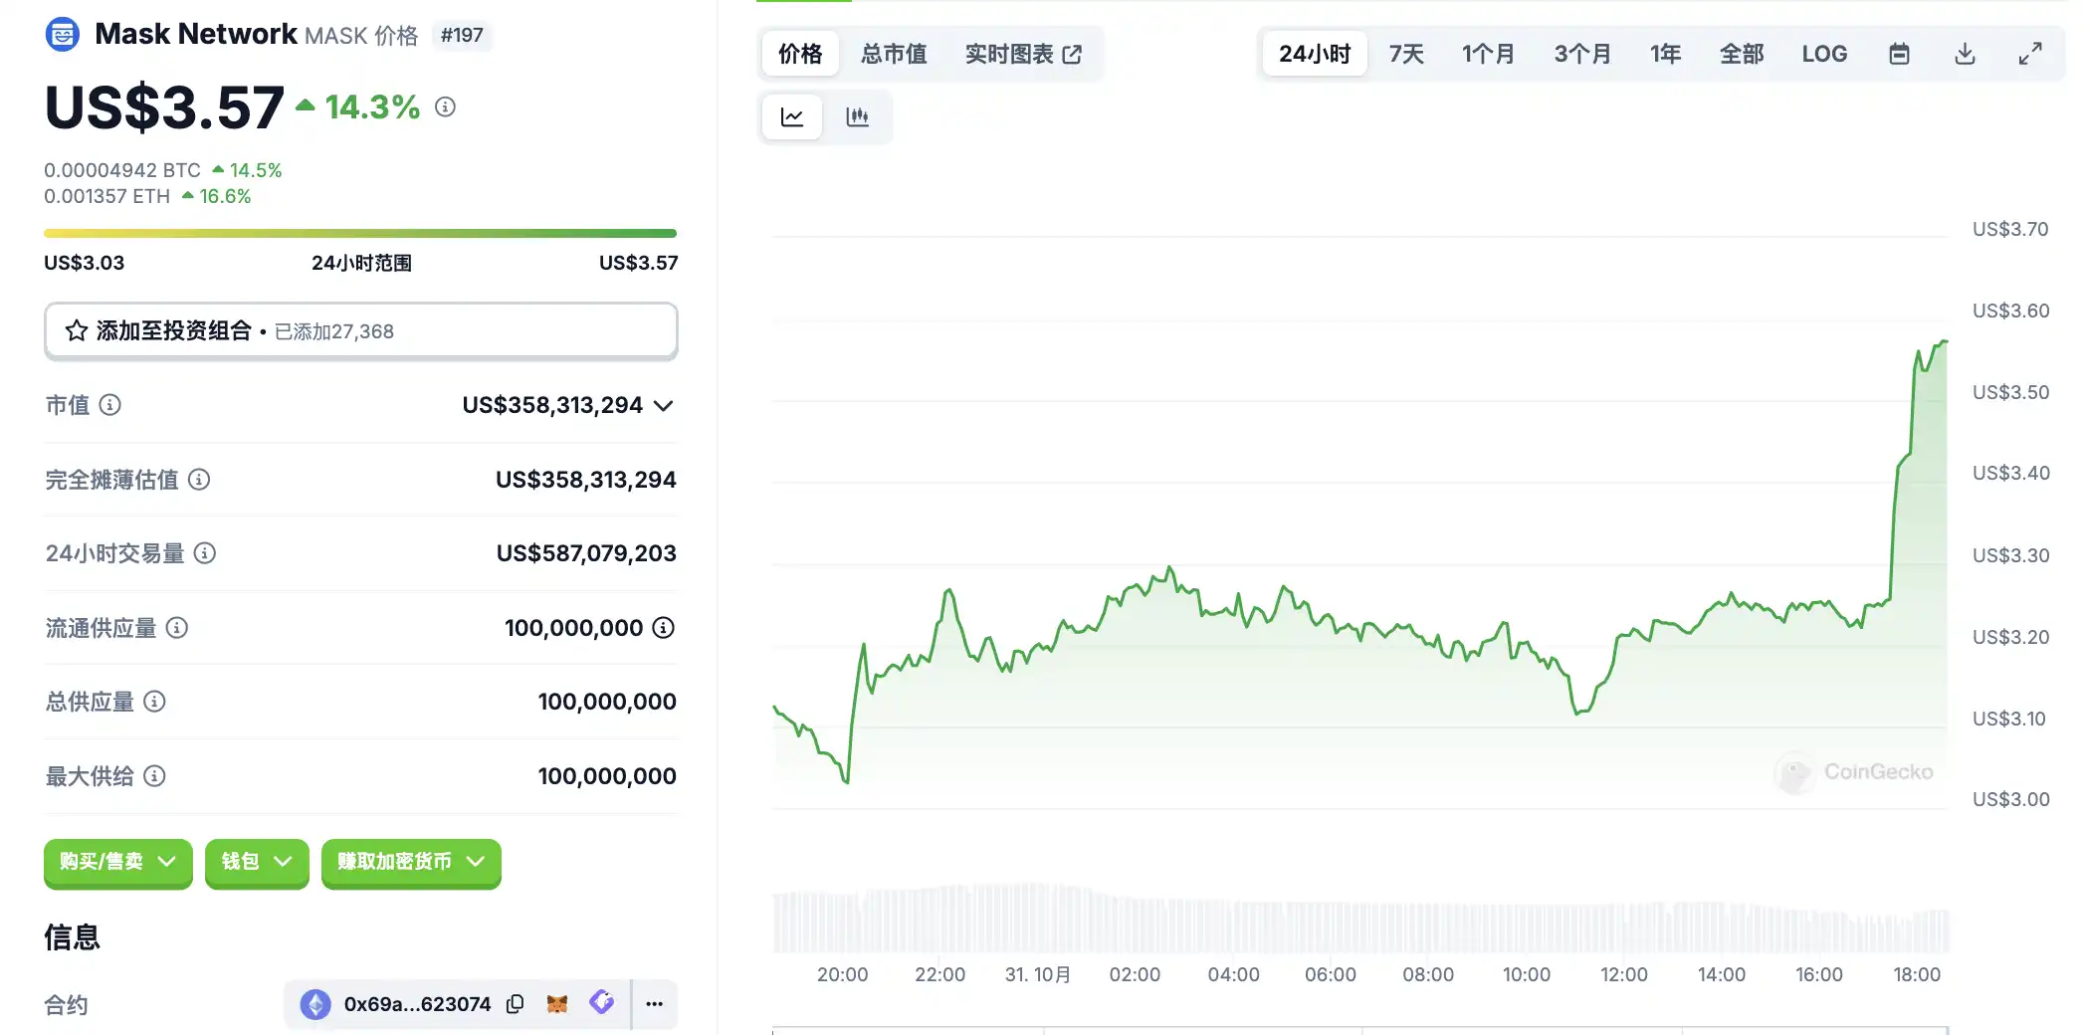The height and width of the screenshot is (1035, 2084).
Task: Open Earn Crypto dropdown (赚取加密货币)
Action: pyautogui.click(x=411, y=862)
